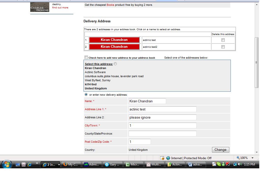This screenshot has width=260, height=195.
Task: Follow the 'find out more' link
Action: pyautogui.click(x=60, y=8)
